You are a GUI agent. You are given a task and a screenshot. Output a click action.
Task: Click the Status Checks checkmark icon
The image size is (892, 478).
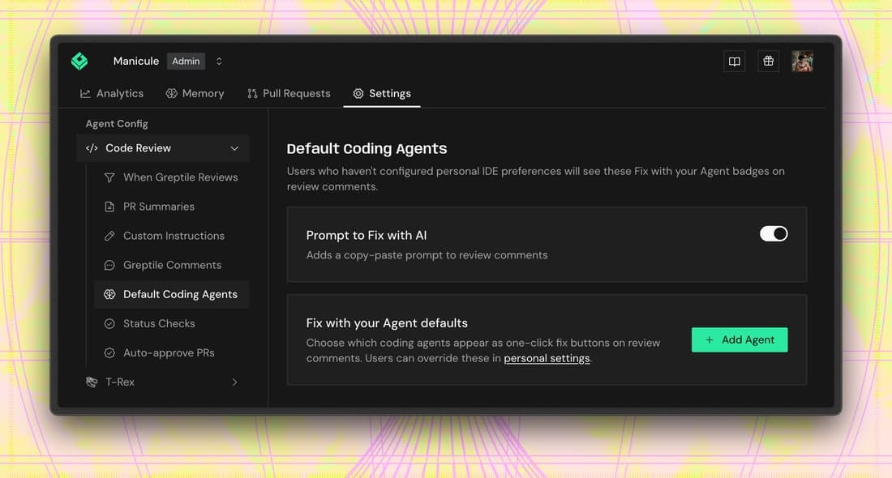pos(109,324)
